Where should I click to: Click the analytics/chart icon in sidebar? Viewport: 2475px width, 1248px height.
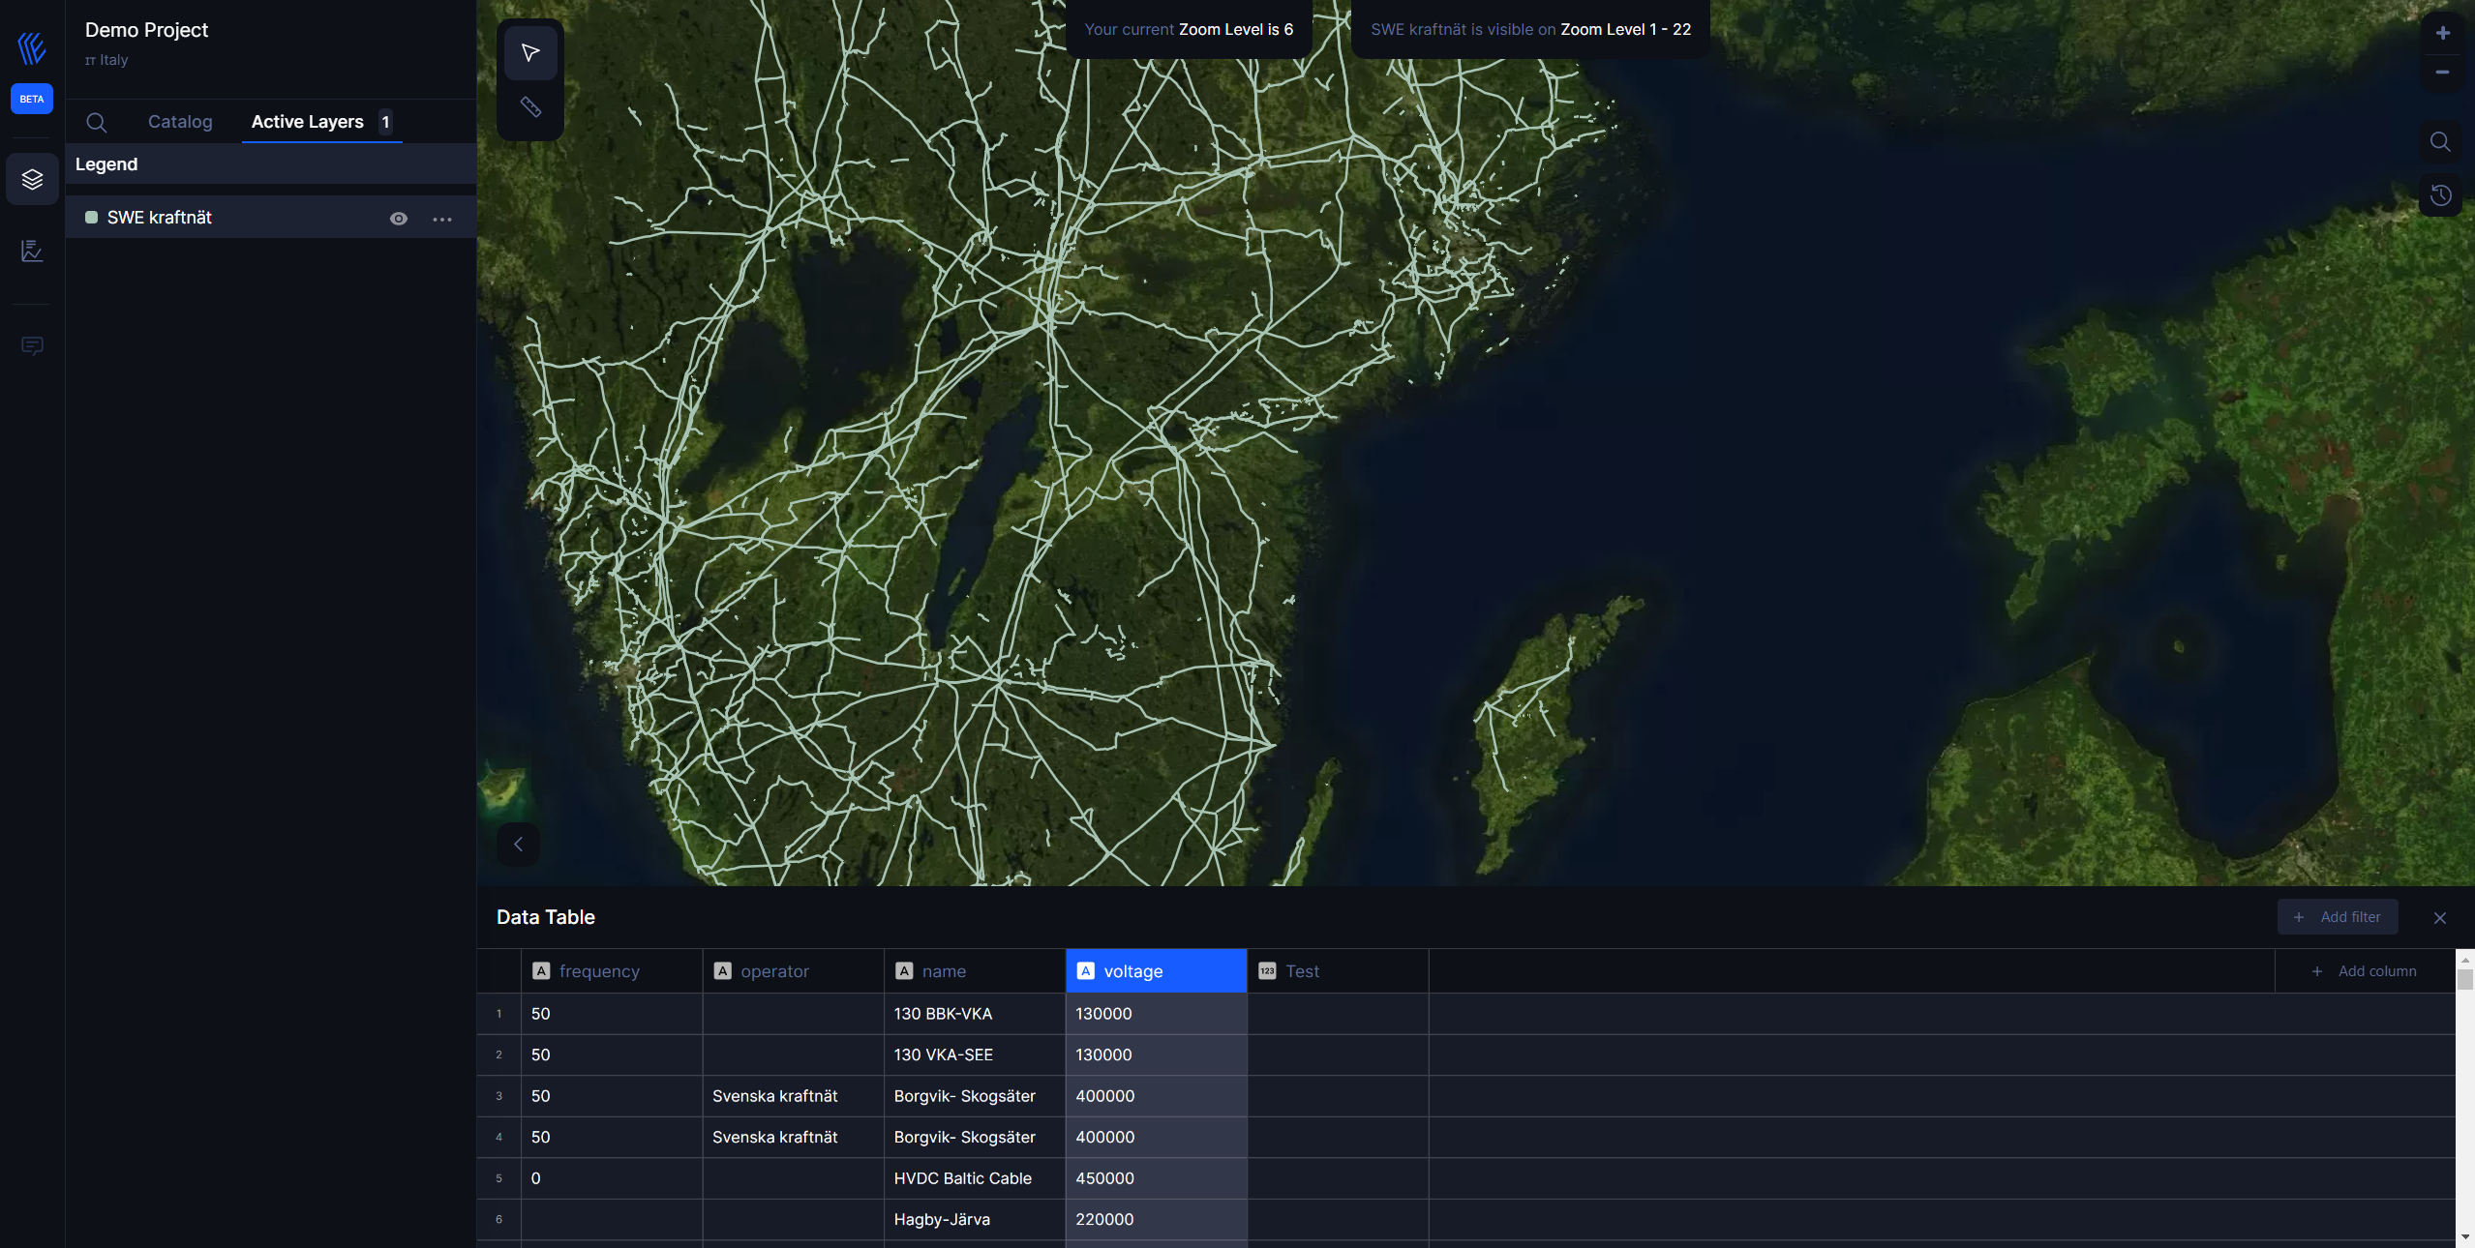pyautogui.click(x=32, y=250)
